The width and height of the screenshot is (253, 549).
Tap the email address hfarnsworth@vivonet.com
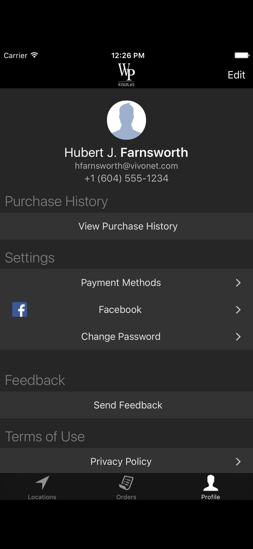pyautogui.click(x=127, y=166)
